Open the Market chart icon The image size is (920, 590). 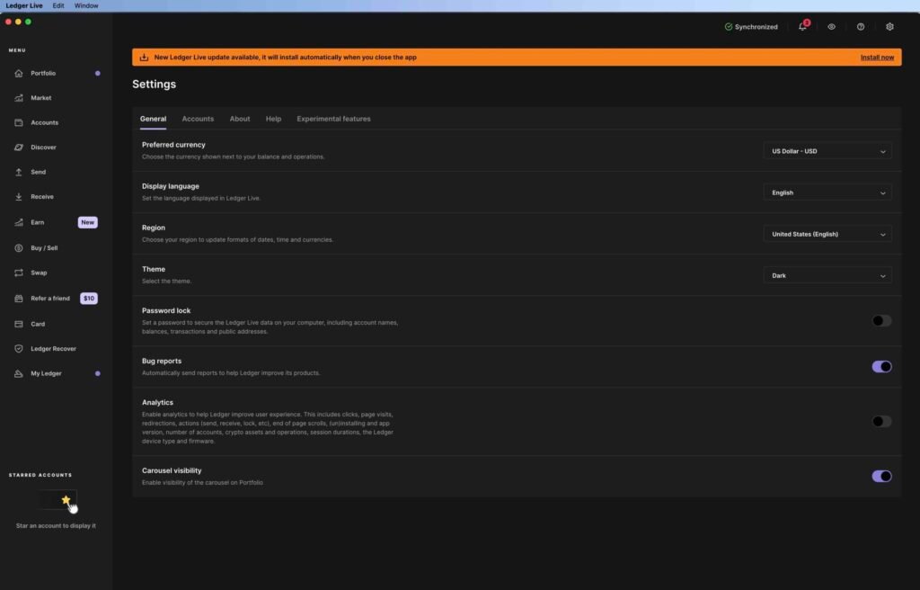tap(19, 98)
